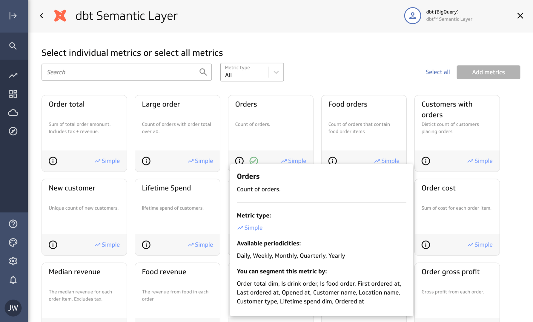Show info for Order total metric
Viewport: 533px width, 322px height.
(53, 161)
